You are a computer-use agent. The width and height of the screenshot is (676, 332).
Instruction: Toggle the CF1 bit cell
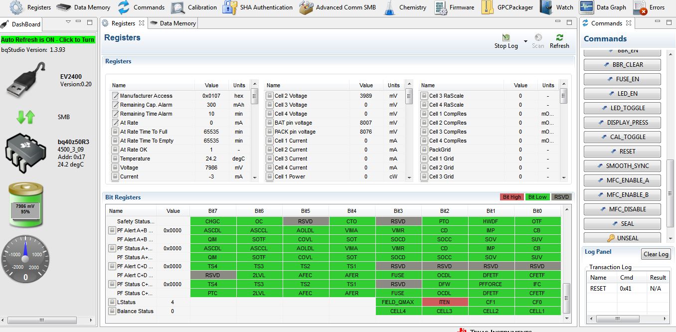491,302
